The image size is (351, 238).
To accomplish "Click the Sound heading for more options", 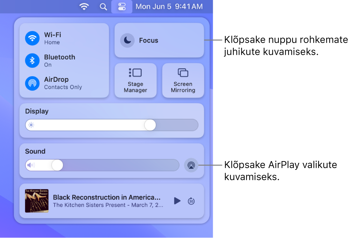I will pos(35,151).
